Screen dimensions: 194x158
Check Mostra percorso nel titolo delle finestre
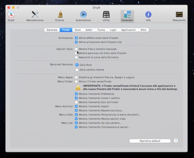pyautogui.click(x=76, y=53)
